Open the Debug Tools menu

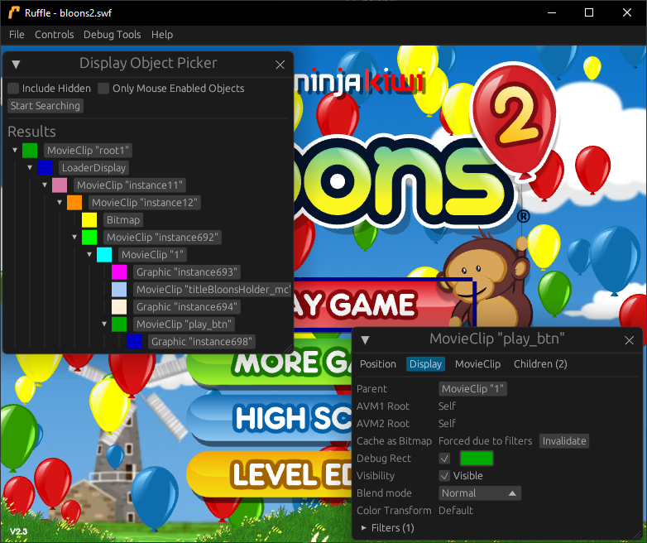(112, 35)
